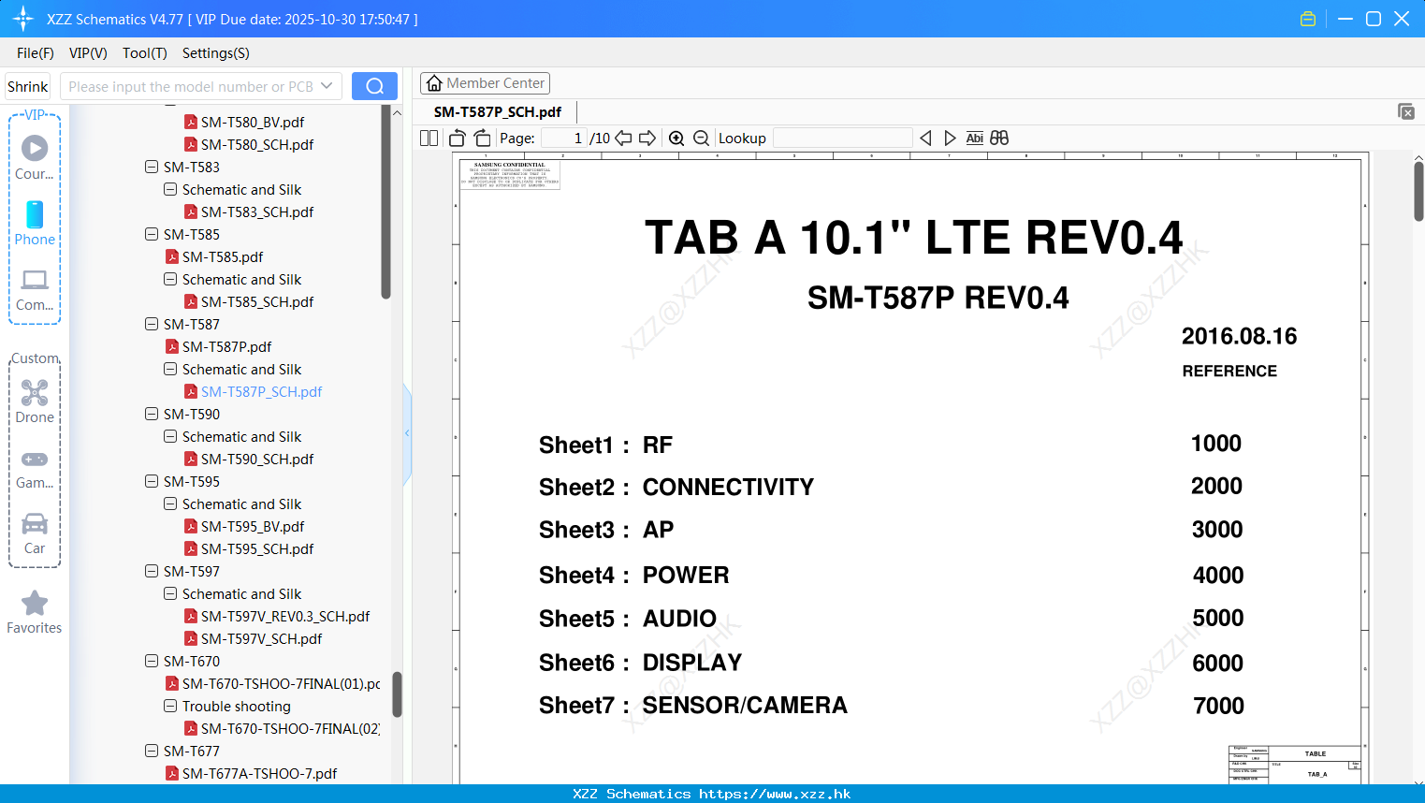Click the PDF viewer vertical scrollbar
This screenshot has width=1425, height=803.
click(1418, 192)
